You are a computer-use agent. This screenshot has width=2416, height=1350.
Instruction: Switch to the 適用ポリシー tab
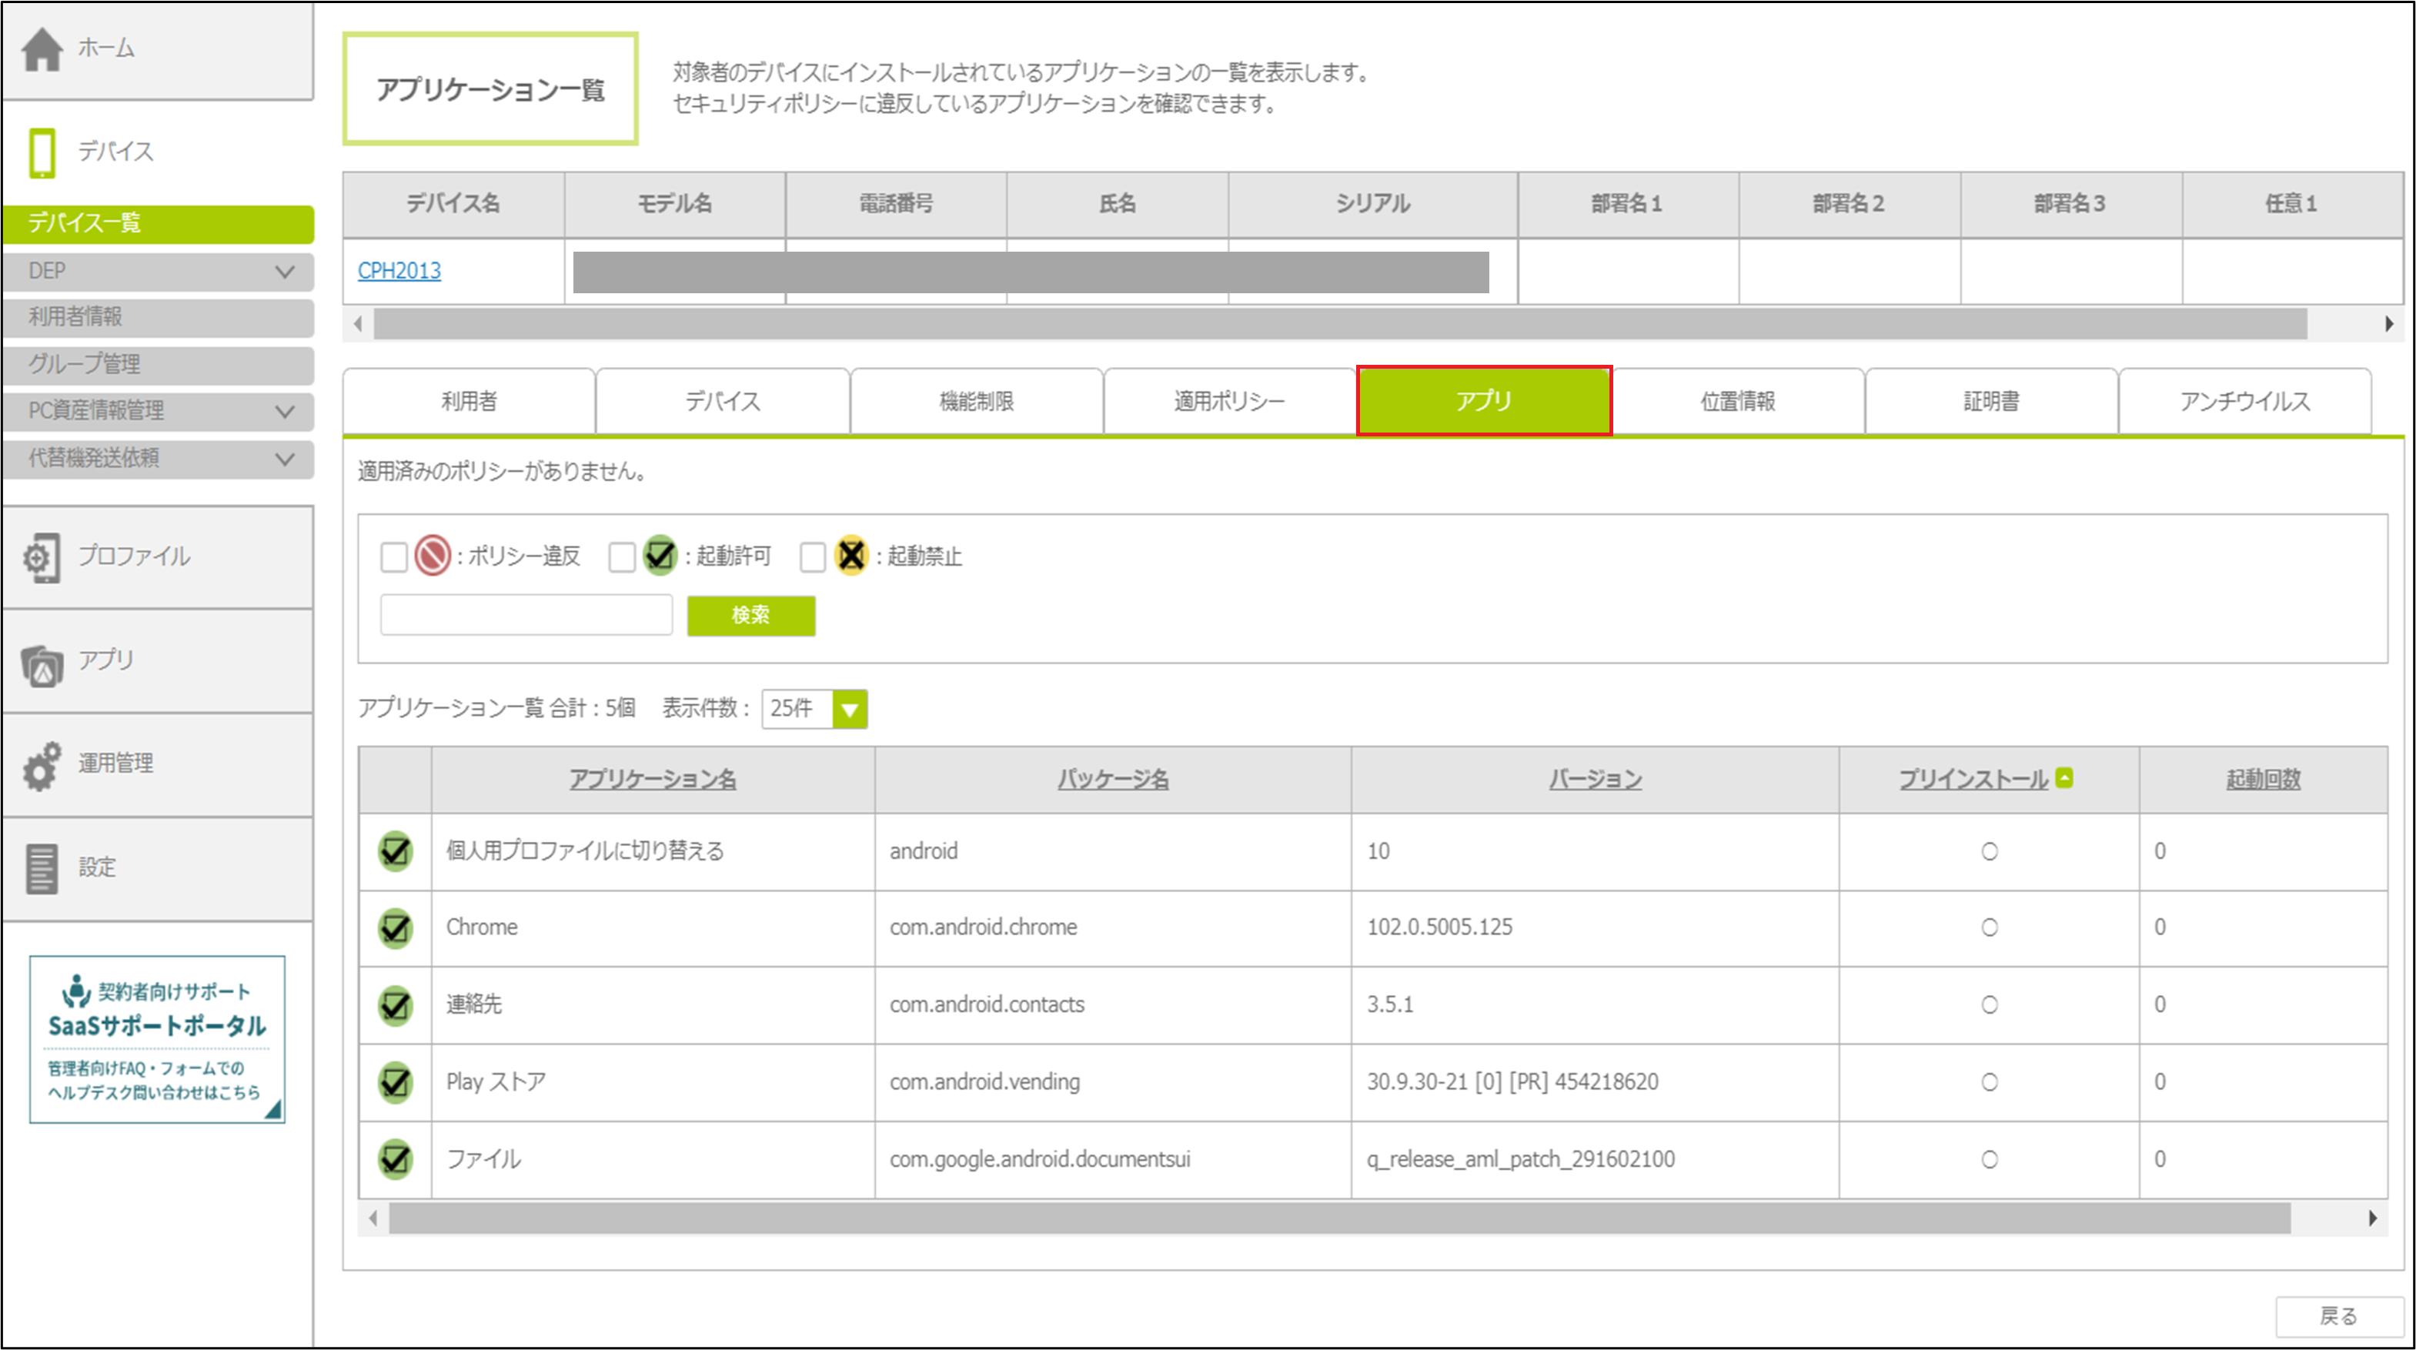click(1228, 402)
